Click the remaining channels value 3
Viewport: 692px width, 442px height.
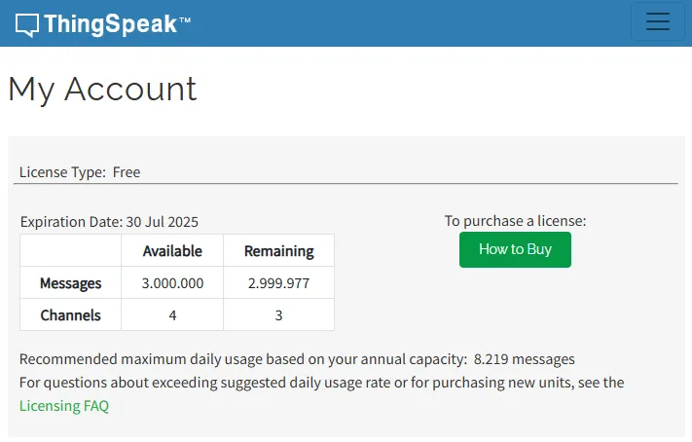278,315
